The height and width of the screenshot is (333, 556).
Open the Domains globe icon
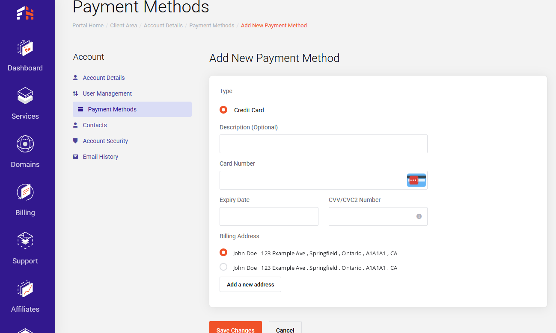point(25,144)
